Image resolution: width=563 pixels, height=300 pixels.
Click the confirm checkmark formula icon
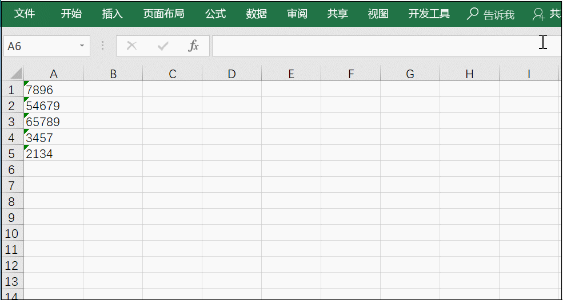point(163,46)
